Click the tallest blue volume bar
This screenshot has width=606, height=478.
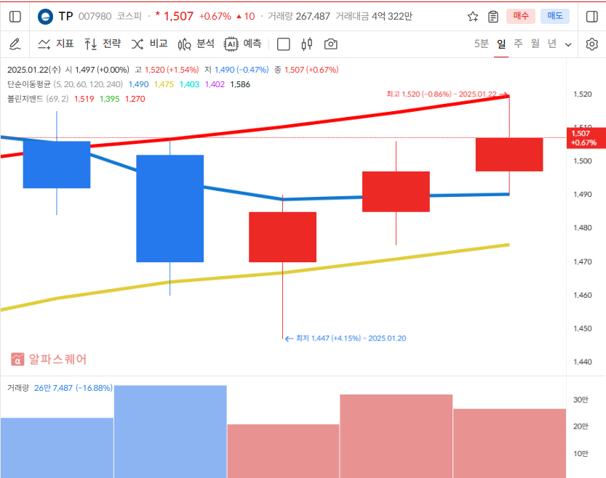coord(170,432)
